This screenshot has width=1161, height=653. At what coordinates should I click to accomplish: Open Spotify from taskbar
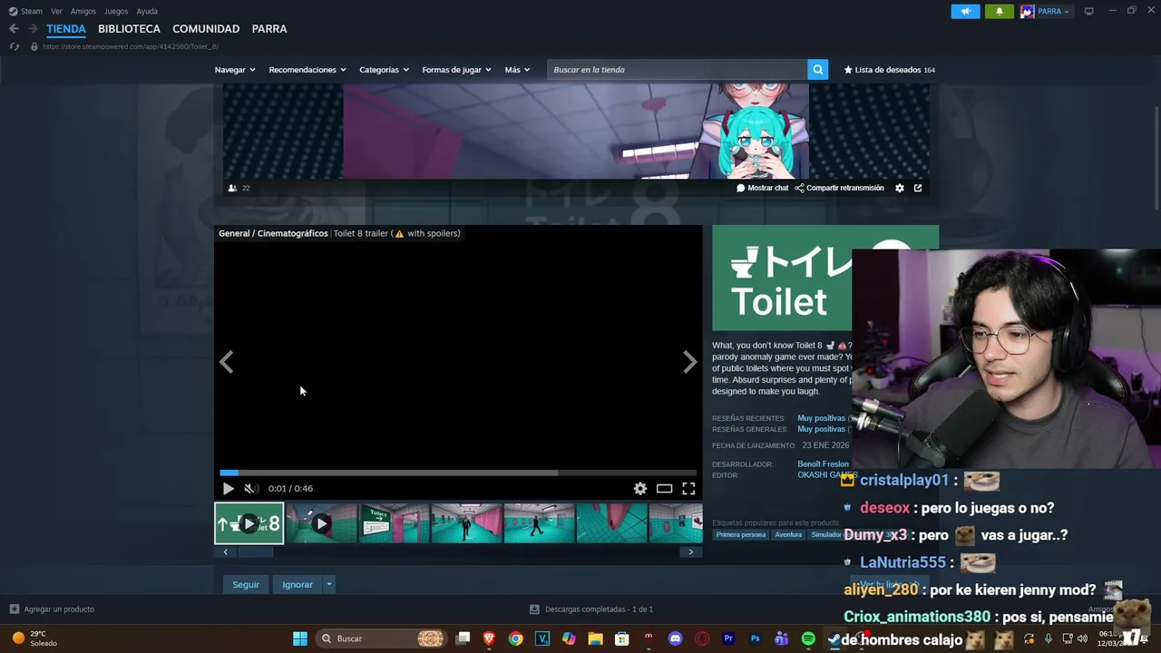pos(808,638)
